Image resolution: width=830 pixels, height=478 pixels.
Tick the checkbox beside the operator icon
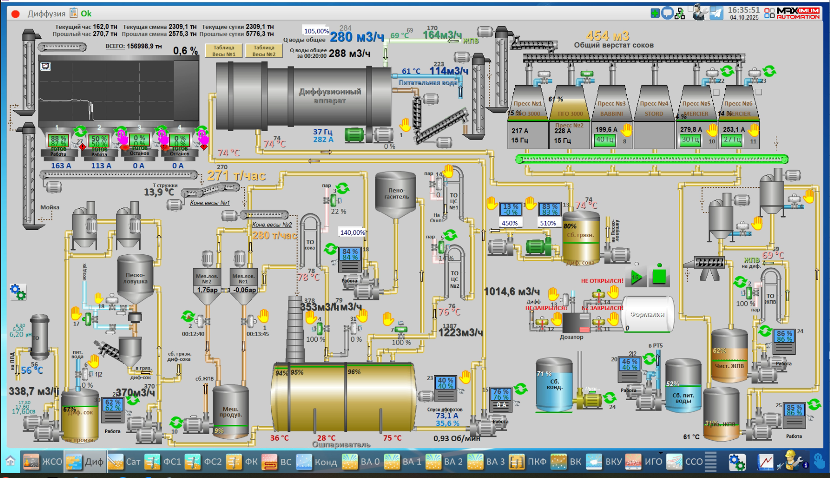[691, 9]
